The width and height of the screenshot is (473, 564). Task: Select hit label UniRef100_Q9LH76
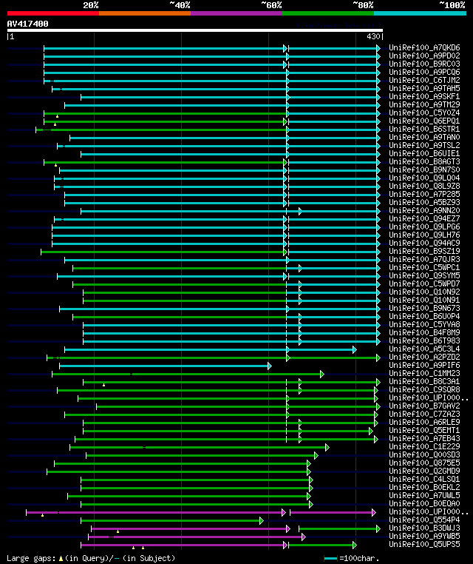click(424, 235)
